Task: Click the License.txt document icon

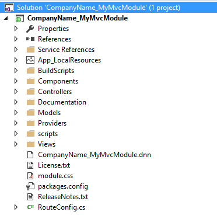Action: (x=30, y=165)
